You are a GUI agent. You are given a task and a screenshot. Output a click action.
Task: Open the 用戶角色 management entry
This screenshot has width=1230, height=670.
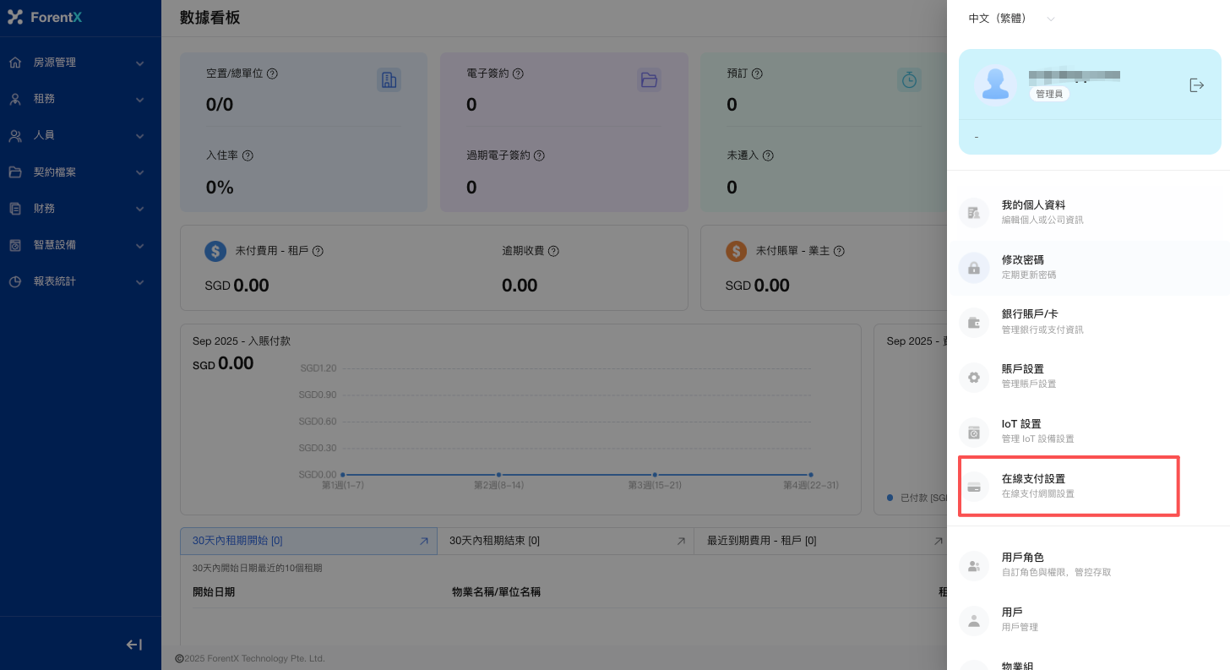(x=1023, y=564)
